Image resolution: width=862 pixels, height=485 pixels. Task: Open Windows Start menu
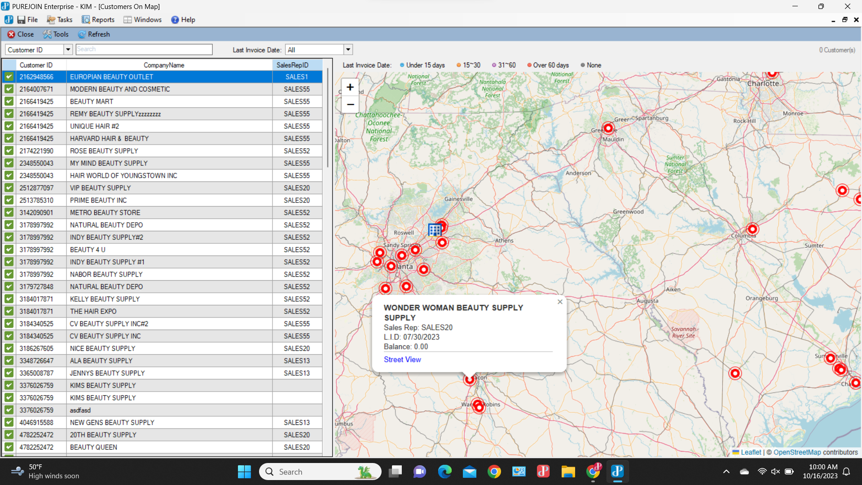click(x=244, y=472)
